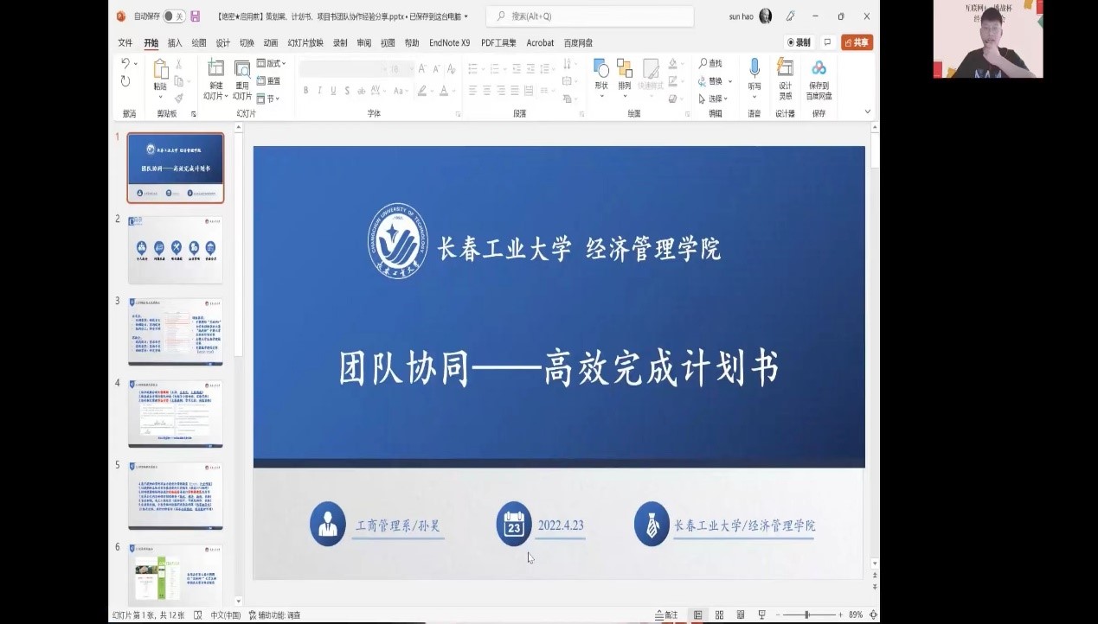Toggle the notes (备注) pane

(x=666, y=614)
